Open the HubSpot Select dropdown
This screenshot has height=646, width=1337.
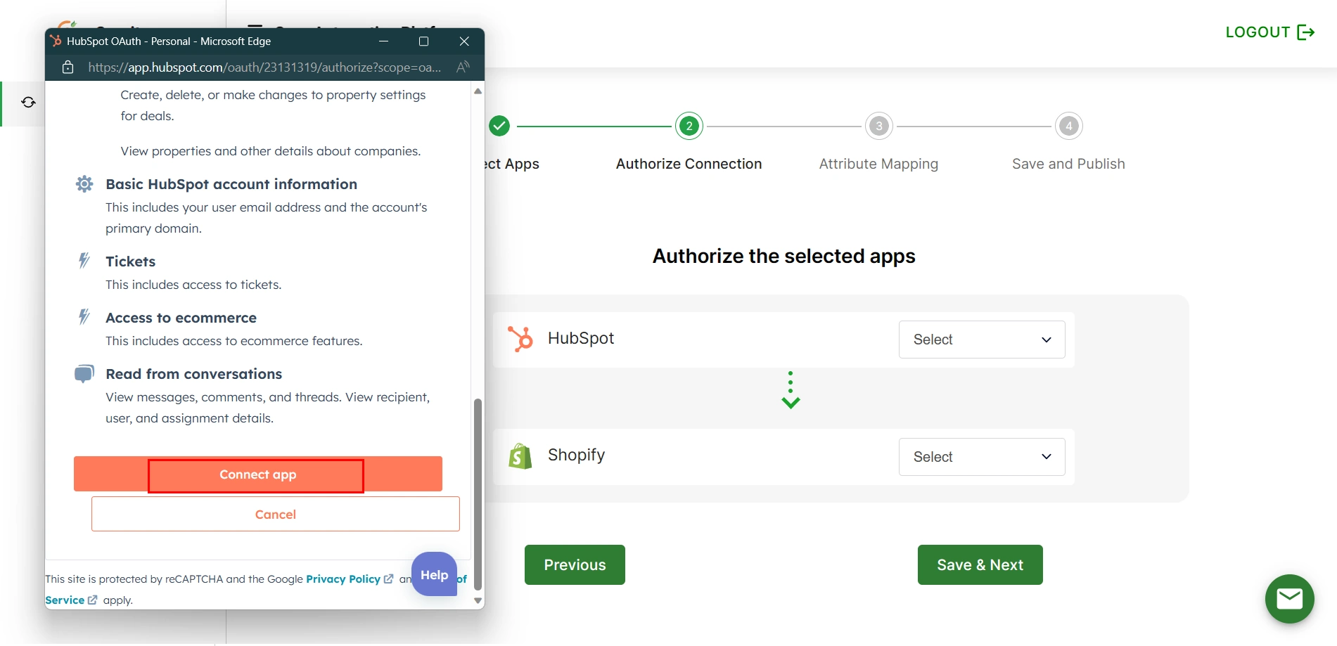pyautogui.click(x=981, y=340)
